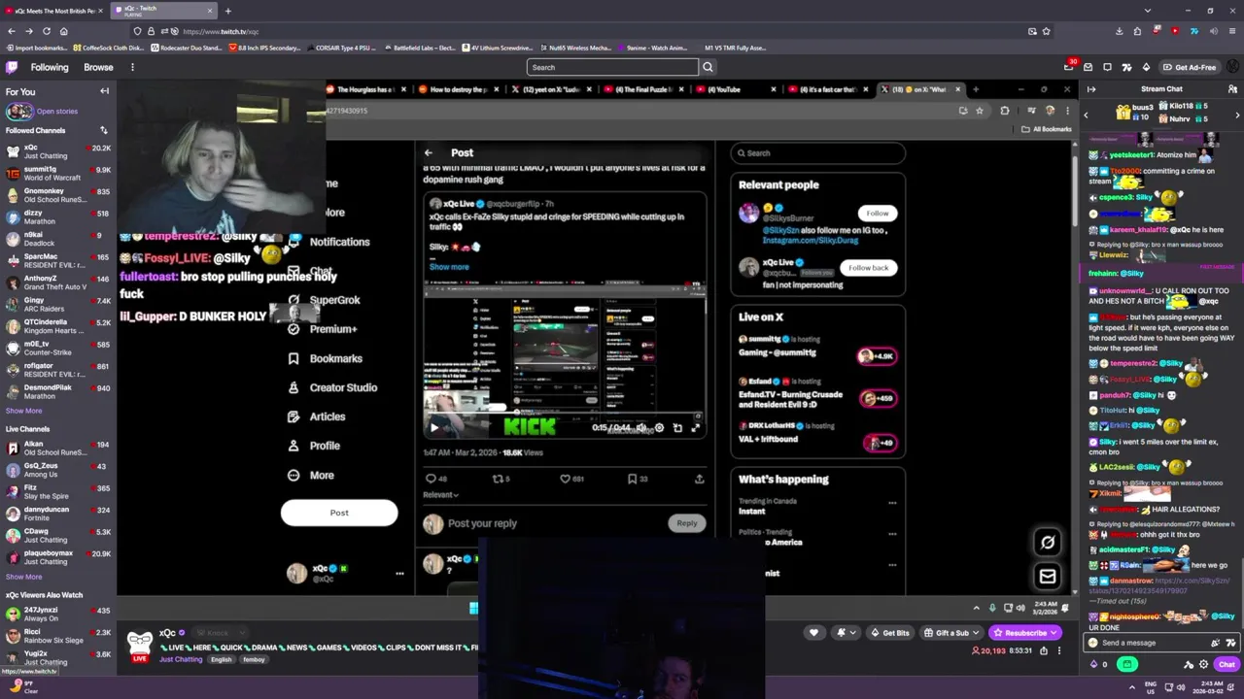1244x699 pixels.
Task: Collapse the For You sidebar
Action: coord(104,91)
